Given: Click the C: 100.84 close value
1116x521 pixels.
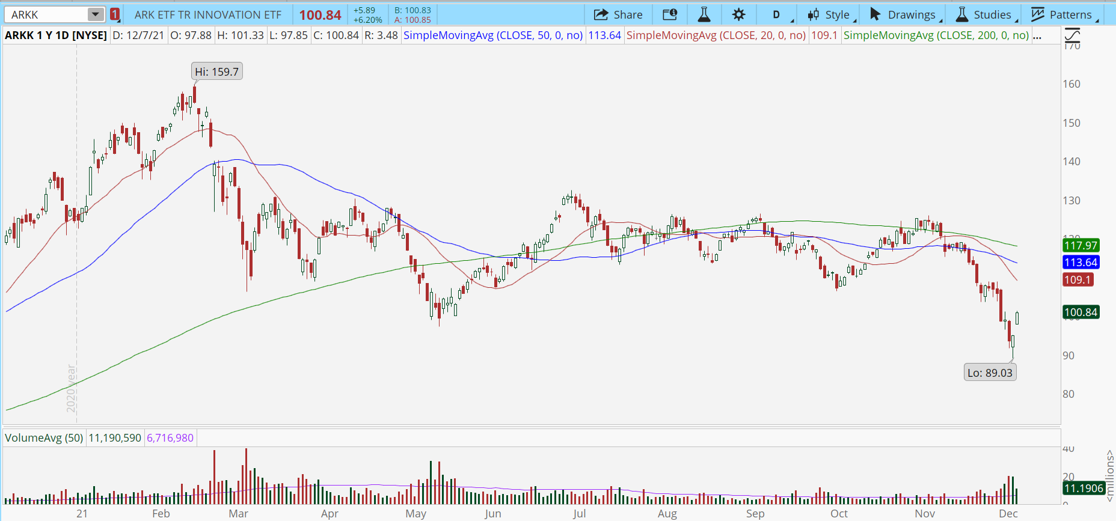Looking at the screenshot, I should [x=336, y=35].
